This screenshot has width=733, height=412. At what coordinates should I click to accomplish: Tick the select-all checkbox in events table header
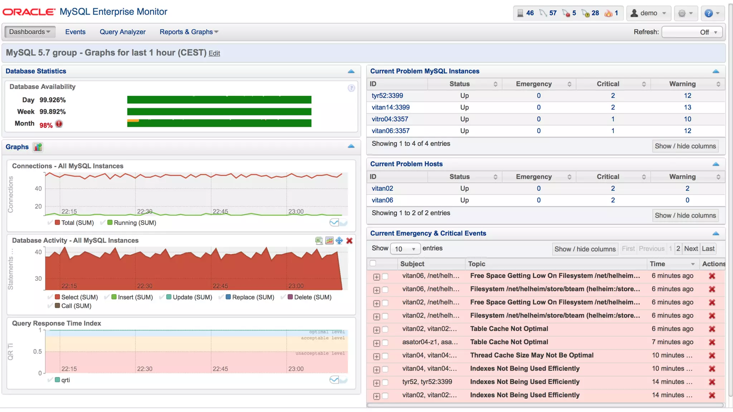373,264
